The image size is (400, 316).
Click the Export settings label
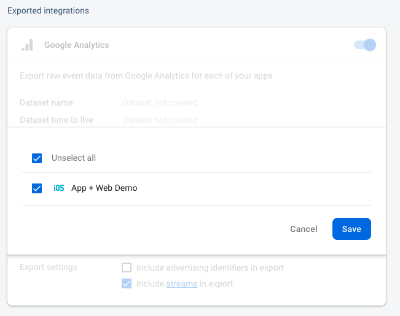tap(48, 267)
